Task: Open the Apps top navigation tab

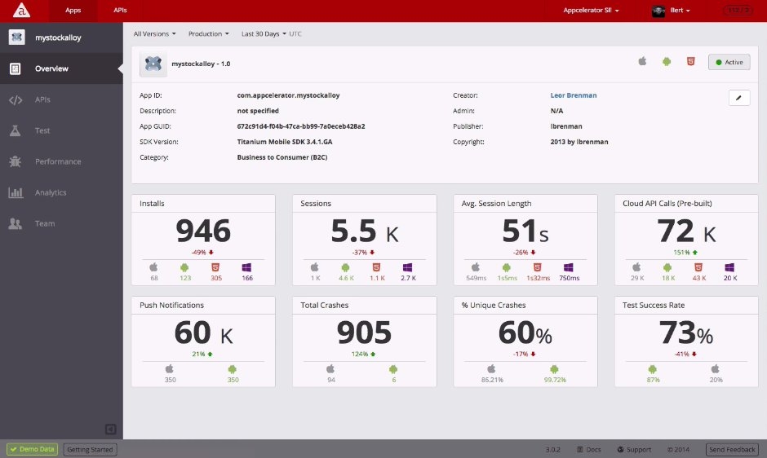Action: [73, 11]
